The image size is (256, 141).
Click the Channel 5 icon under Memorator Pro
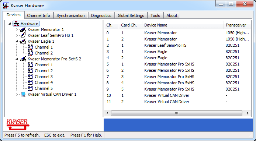coord(30,88)
